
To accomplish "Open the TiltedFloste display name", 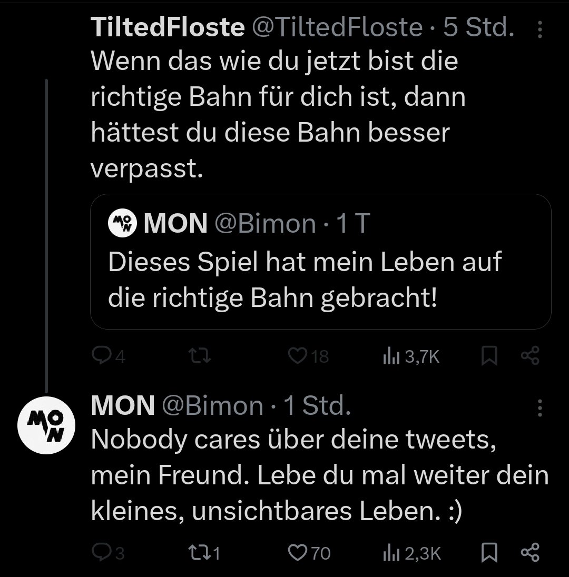I will coord(168,27).
